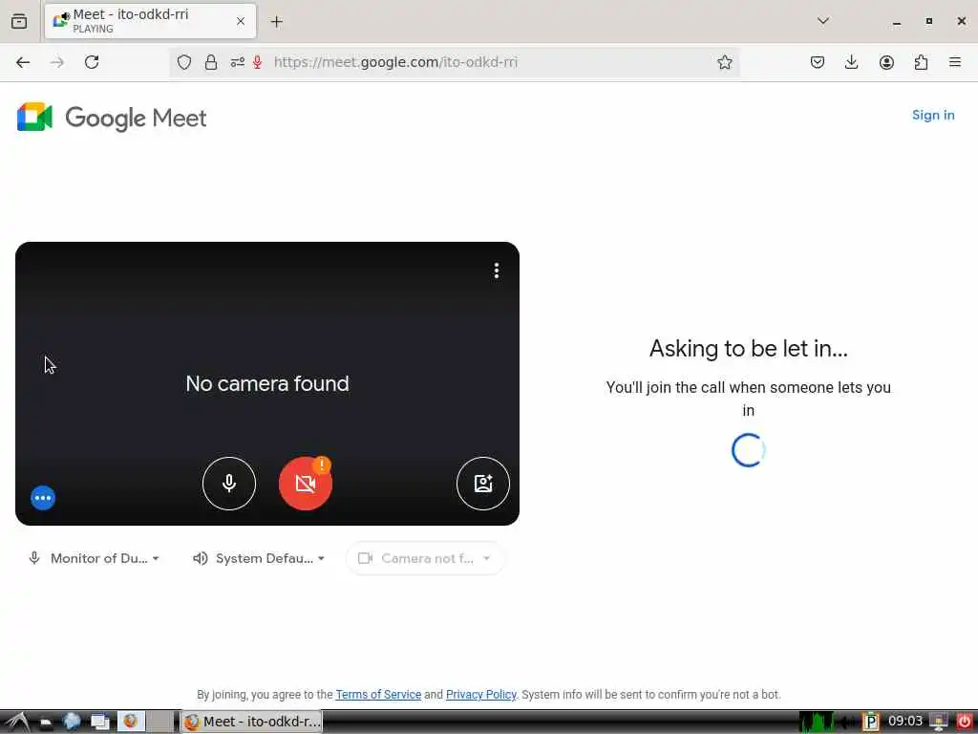Maximize the Firefox window

[x=929, y=21]
